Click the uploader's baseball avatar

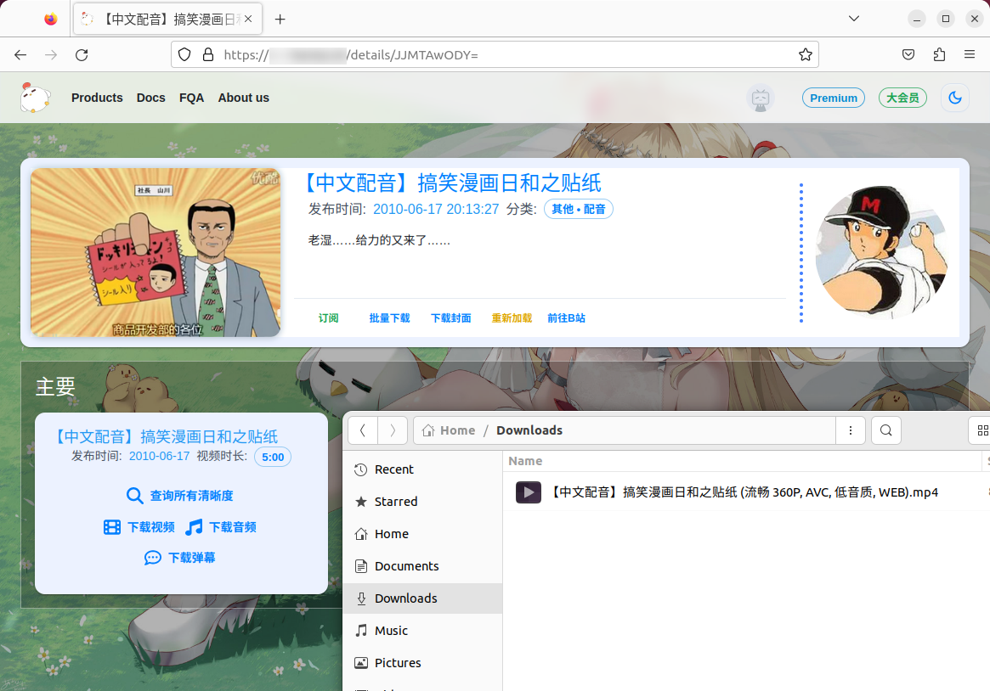pos(881,252)
